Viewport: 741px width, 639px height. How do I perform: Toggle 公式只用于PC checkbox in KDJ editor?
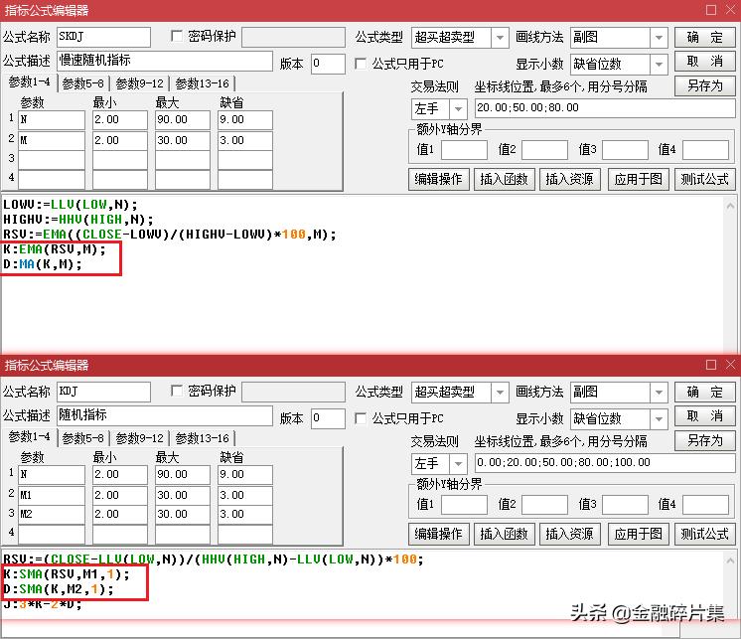pyautogui.click(x=361, y=418)
